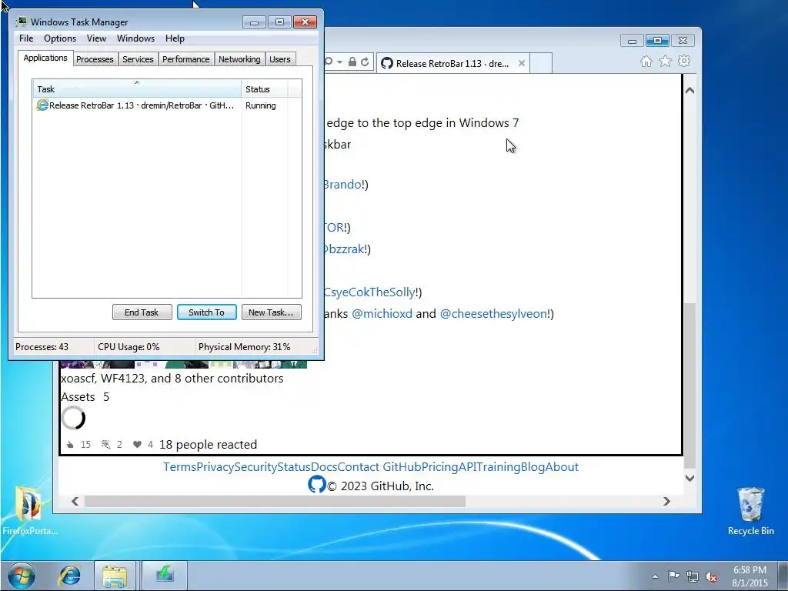
Task: Select the Applications tab
Action: pos(45,58)
